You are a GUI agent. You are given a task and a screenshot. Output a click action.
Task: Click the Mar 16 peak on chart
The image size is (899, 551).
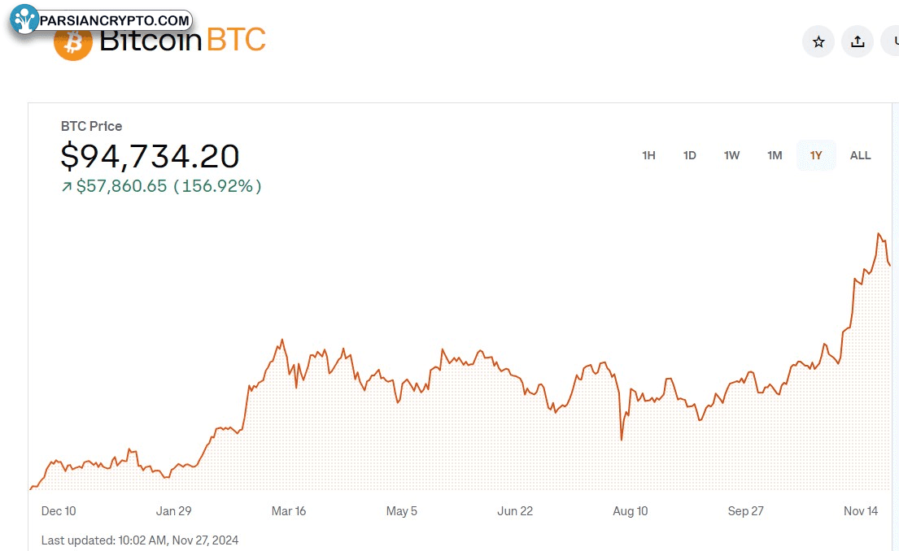pos(282,341)
